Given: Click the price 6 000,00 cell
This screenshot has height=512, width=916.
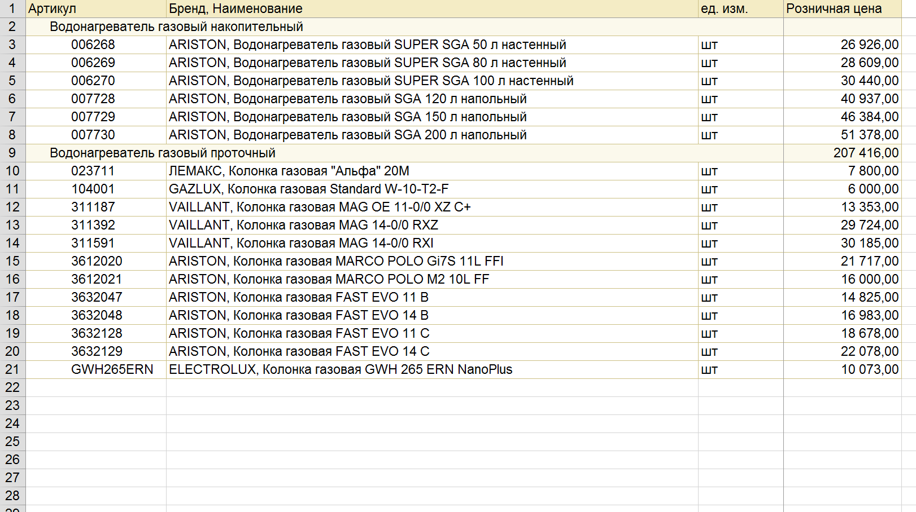Looking at the screenshot, I should coord(842,189).
